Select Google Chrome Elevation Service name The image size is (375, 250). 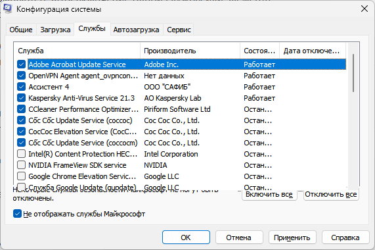coord(82,176)
